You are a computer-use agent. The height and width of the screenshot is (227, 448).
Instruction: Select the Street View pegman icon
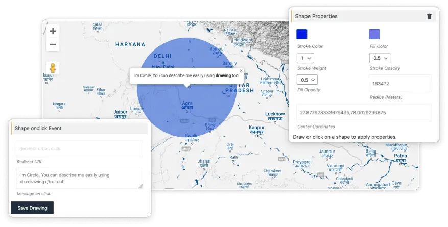click(x=52, y=68)
